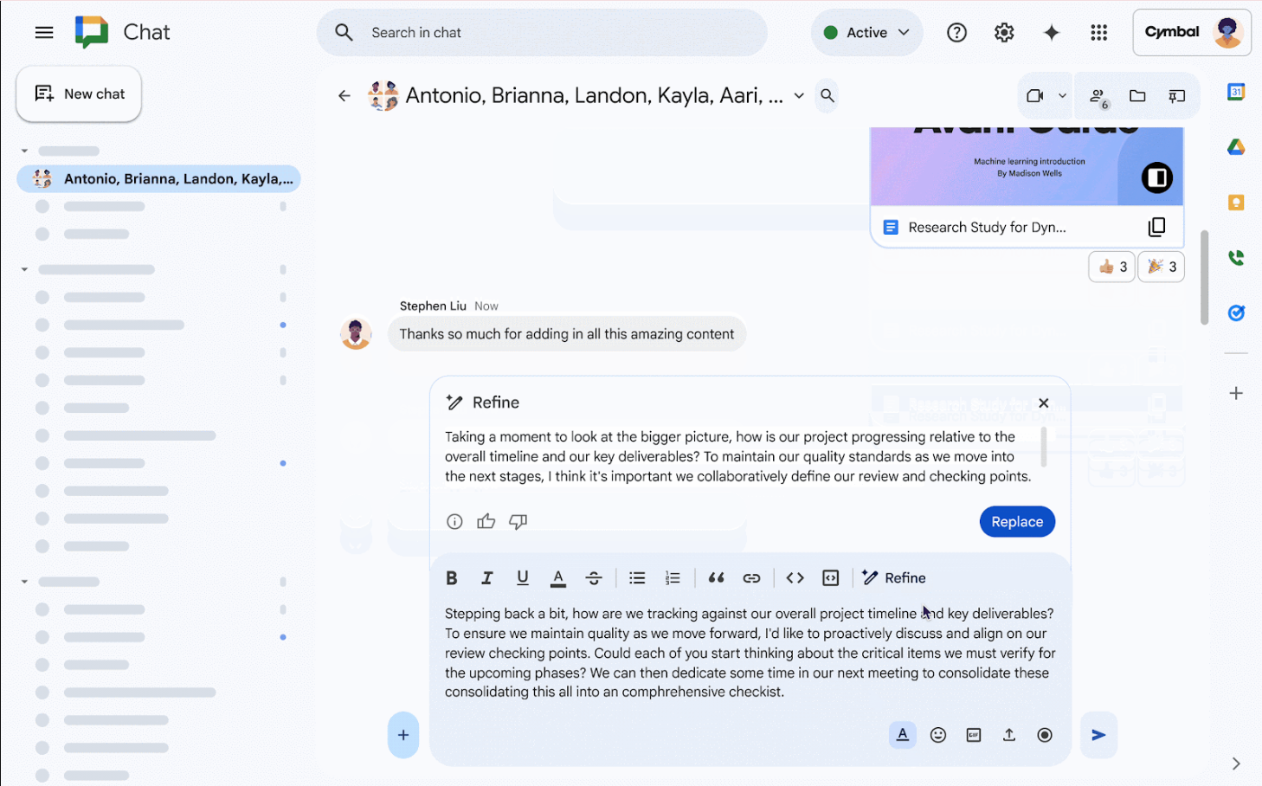Toggle italic formatting
The height and width of the screenshot is (786, 1262).
tap(486, 577)
